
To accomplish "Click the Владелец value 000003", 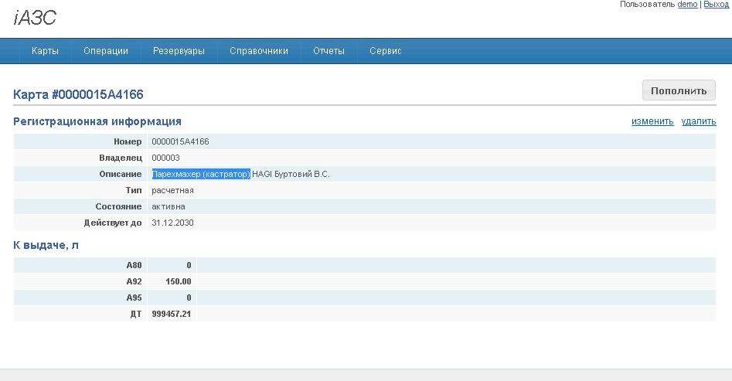I will [x=165, y=158].
